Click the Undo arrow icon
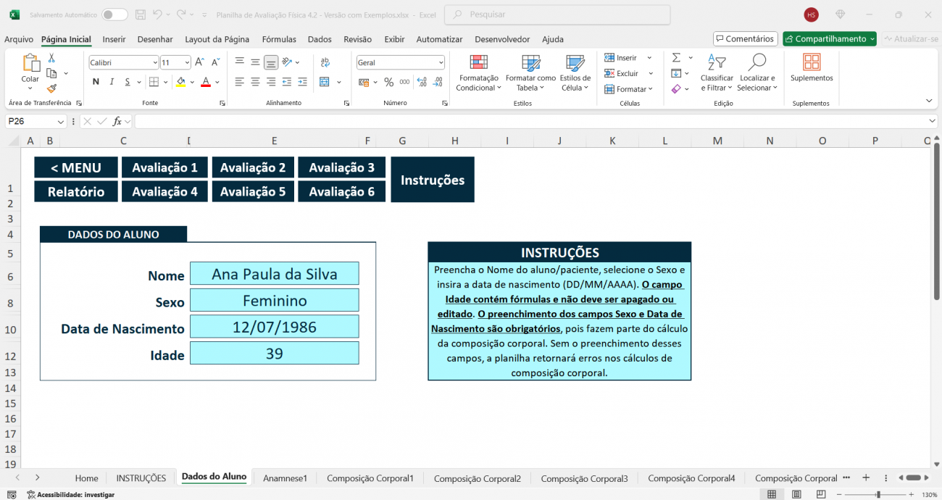Image resolution: width=942 pixels, height=500 pixels. pyautogui.click(x=159, y=14)
